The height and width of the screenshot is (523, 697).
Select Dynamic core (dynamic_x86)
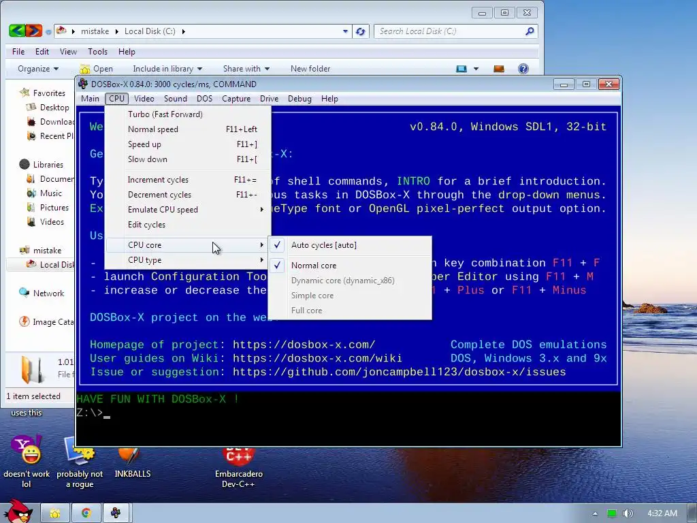click(350, 281)
